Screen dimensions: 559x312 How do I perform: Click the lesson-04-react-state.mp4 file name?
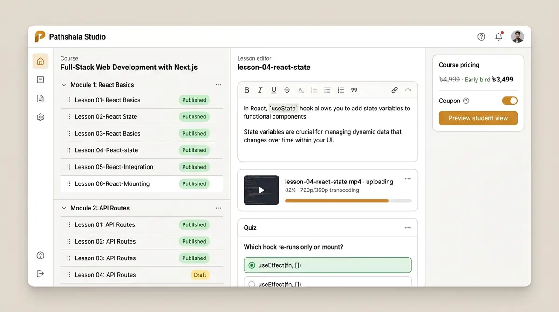click(323, 182)
